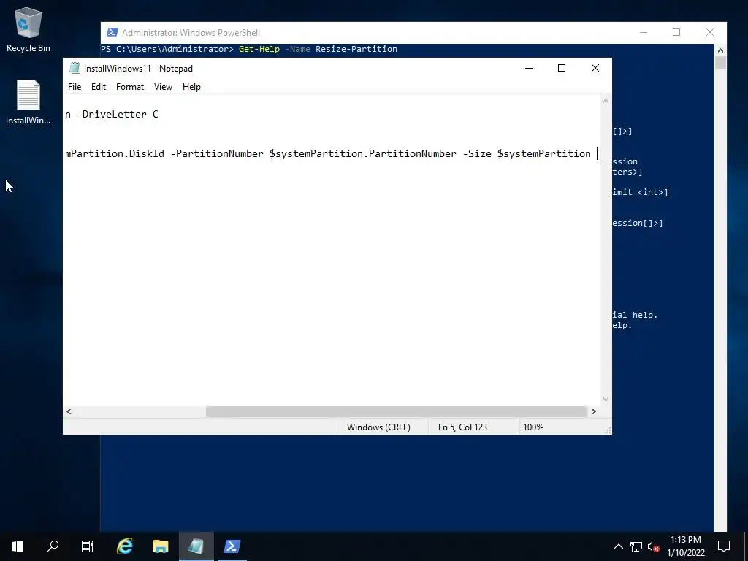Open the Notepad File menu

[x=75, y=87]
